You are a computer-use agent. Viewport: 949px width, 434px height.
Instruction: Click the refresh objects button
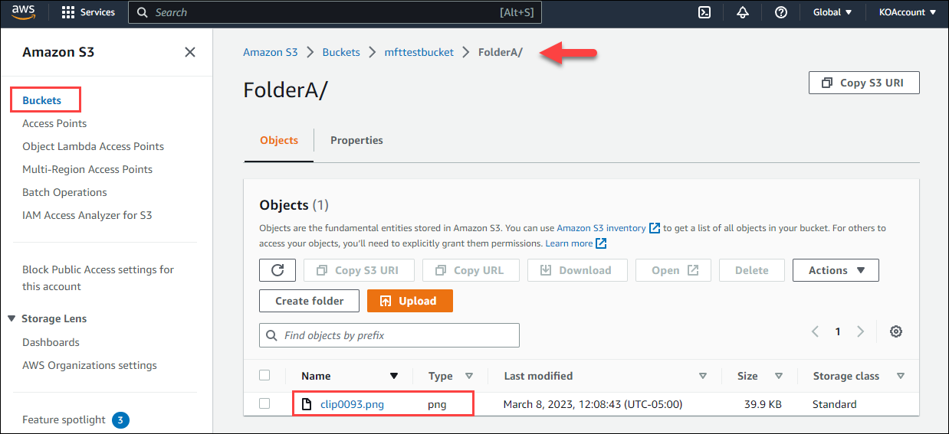[x=277, y=270]
